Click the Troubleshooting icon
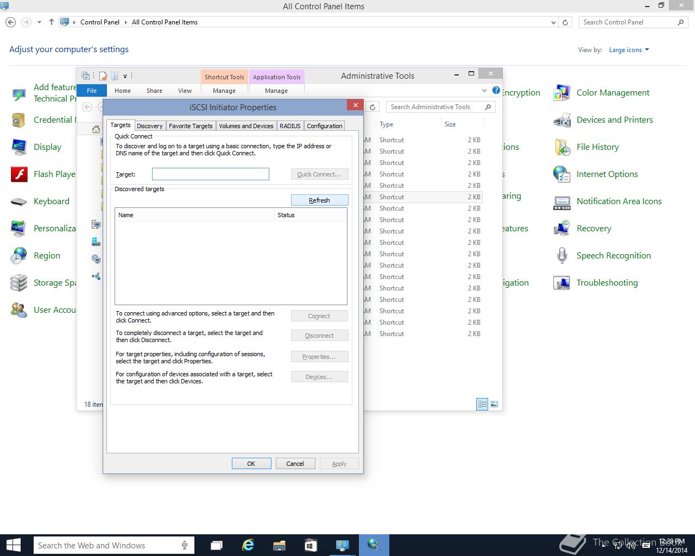This screenshot has height=556, width=695. [561, 283]
